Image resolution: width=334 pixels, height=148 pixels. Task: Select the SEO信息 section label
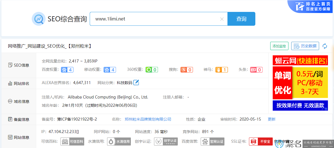tap(18, 65)
